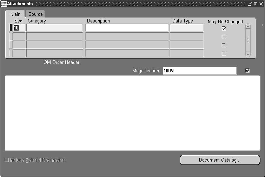Image resolution: width=265 pixels, height=177 pixels.
Task: Toggle May Be Changed checkbox in second row
Action: [224, 37]
